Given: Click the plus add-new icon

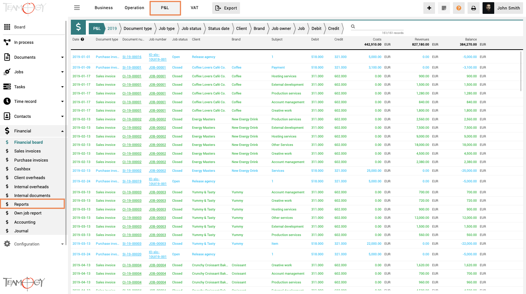Looking at the screenshot, I should (429, 8).
